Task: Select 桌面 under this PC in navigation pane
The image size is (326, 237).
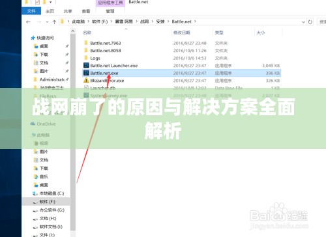Action: pyautogui.click(x=44, y=185)
